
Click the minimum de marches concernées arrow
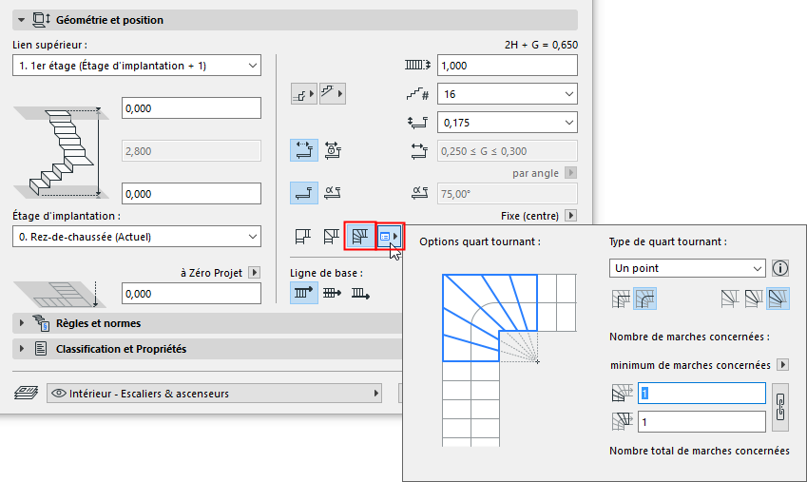(x=783, y=364)
